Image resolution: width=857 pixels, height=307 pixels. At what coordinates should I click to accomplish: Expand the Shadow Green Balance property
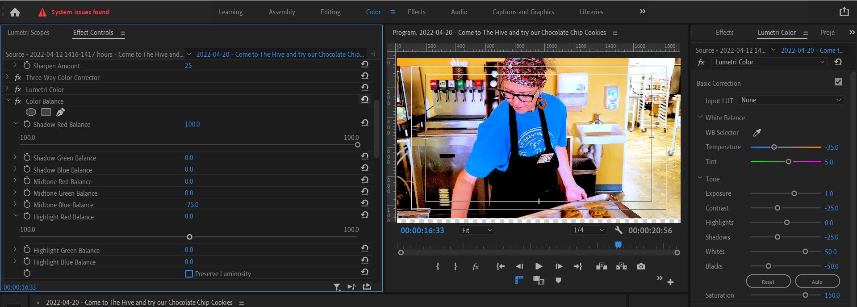[15, 157]
